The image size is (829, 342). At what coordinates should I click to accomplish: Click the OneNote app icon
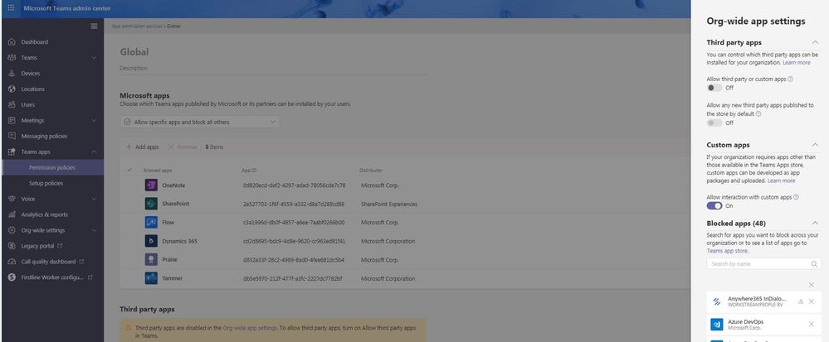[151, 185]
